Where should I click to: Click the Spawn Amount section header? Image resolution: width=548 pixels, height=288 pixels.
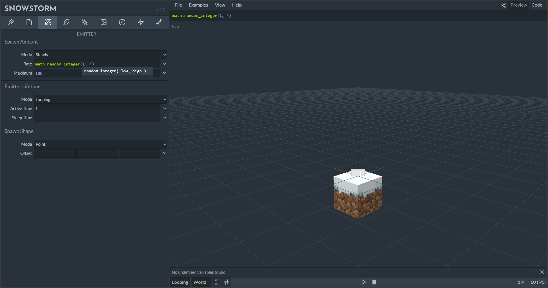[21, 42]
